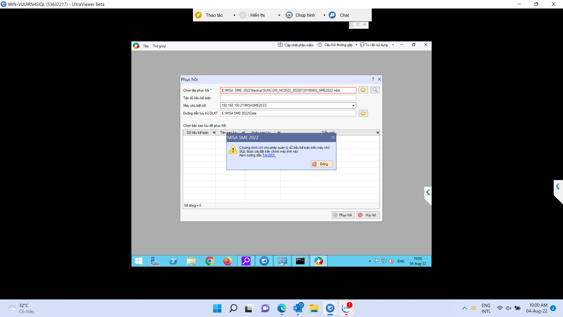Image resolution: width=563 pixels, height=317 pixels.
Task: Open local Outlook taskbar icon
Action: [x=298, y=308]
